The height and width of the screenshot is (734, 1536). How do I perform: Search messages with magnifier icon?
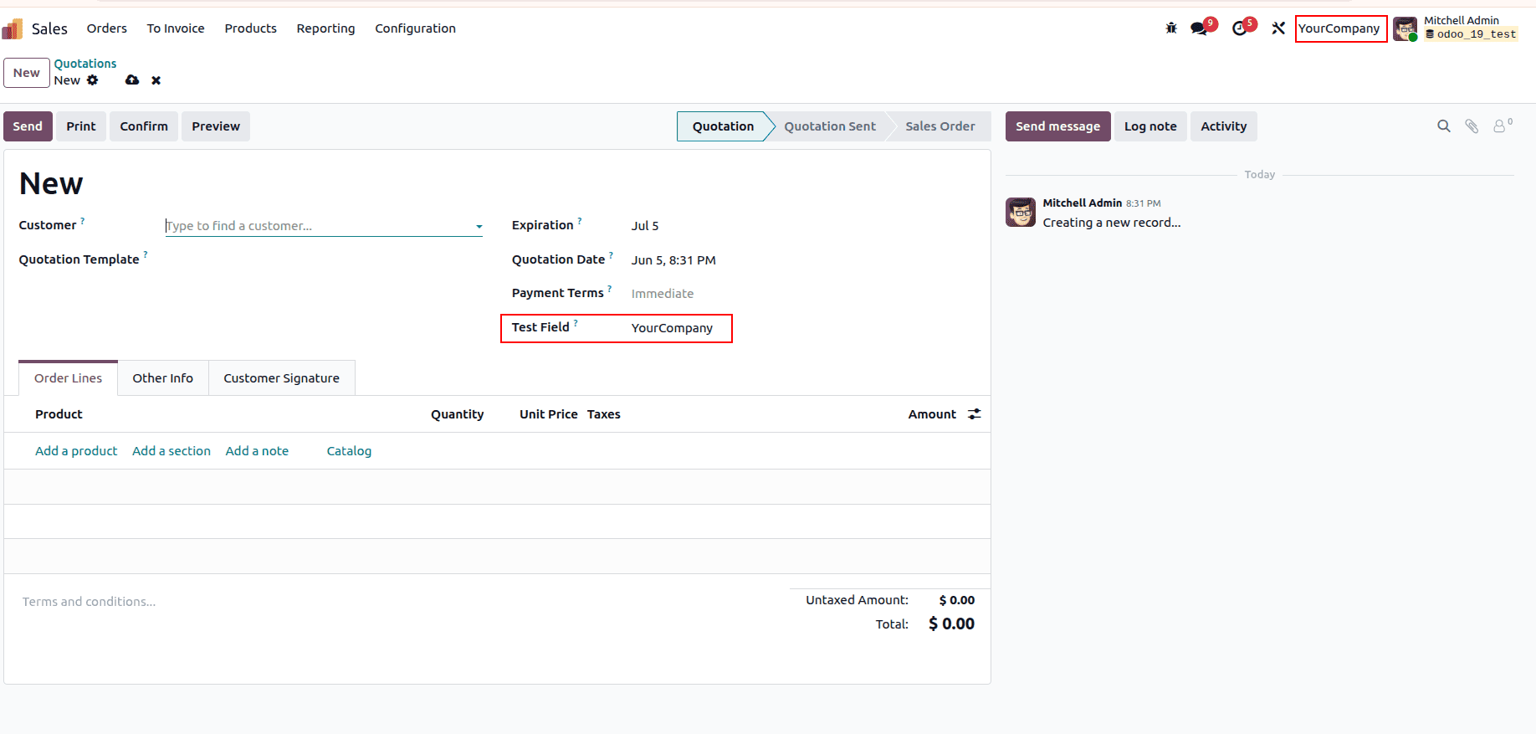point(1444,126)
